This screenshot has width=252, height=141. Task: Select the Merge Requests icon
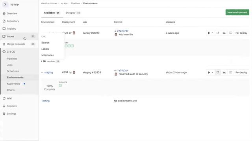tap(4, 44)
